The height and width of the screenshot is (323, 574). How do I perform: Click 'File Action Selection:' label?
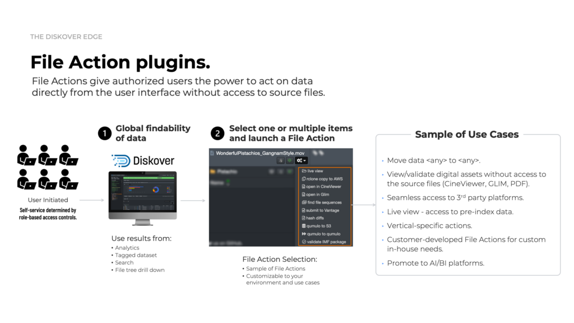click(280, 259)
